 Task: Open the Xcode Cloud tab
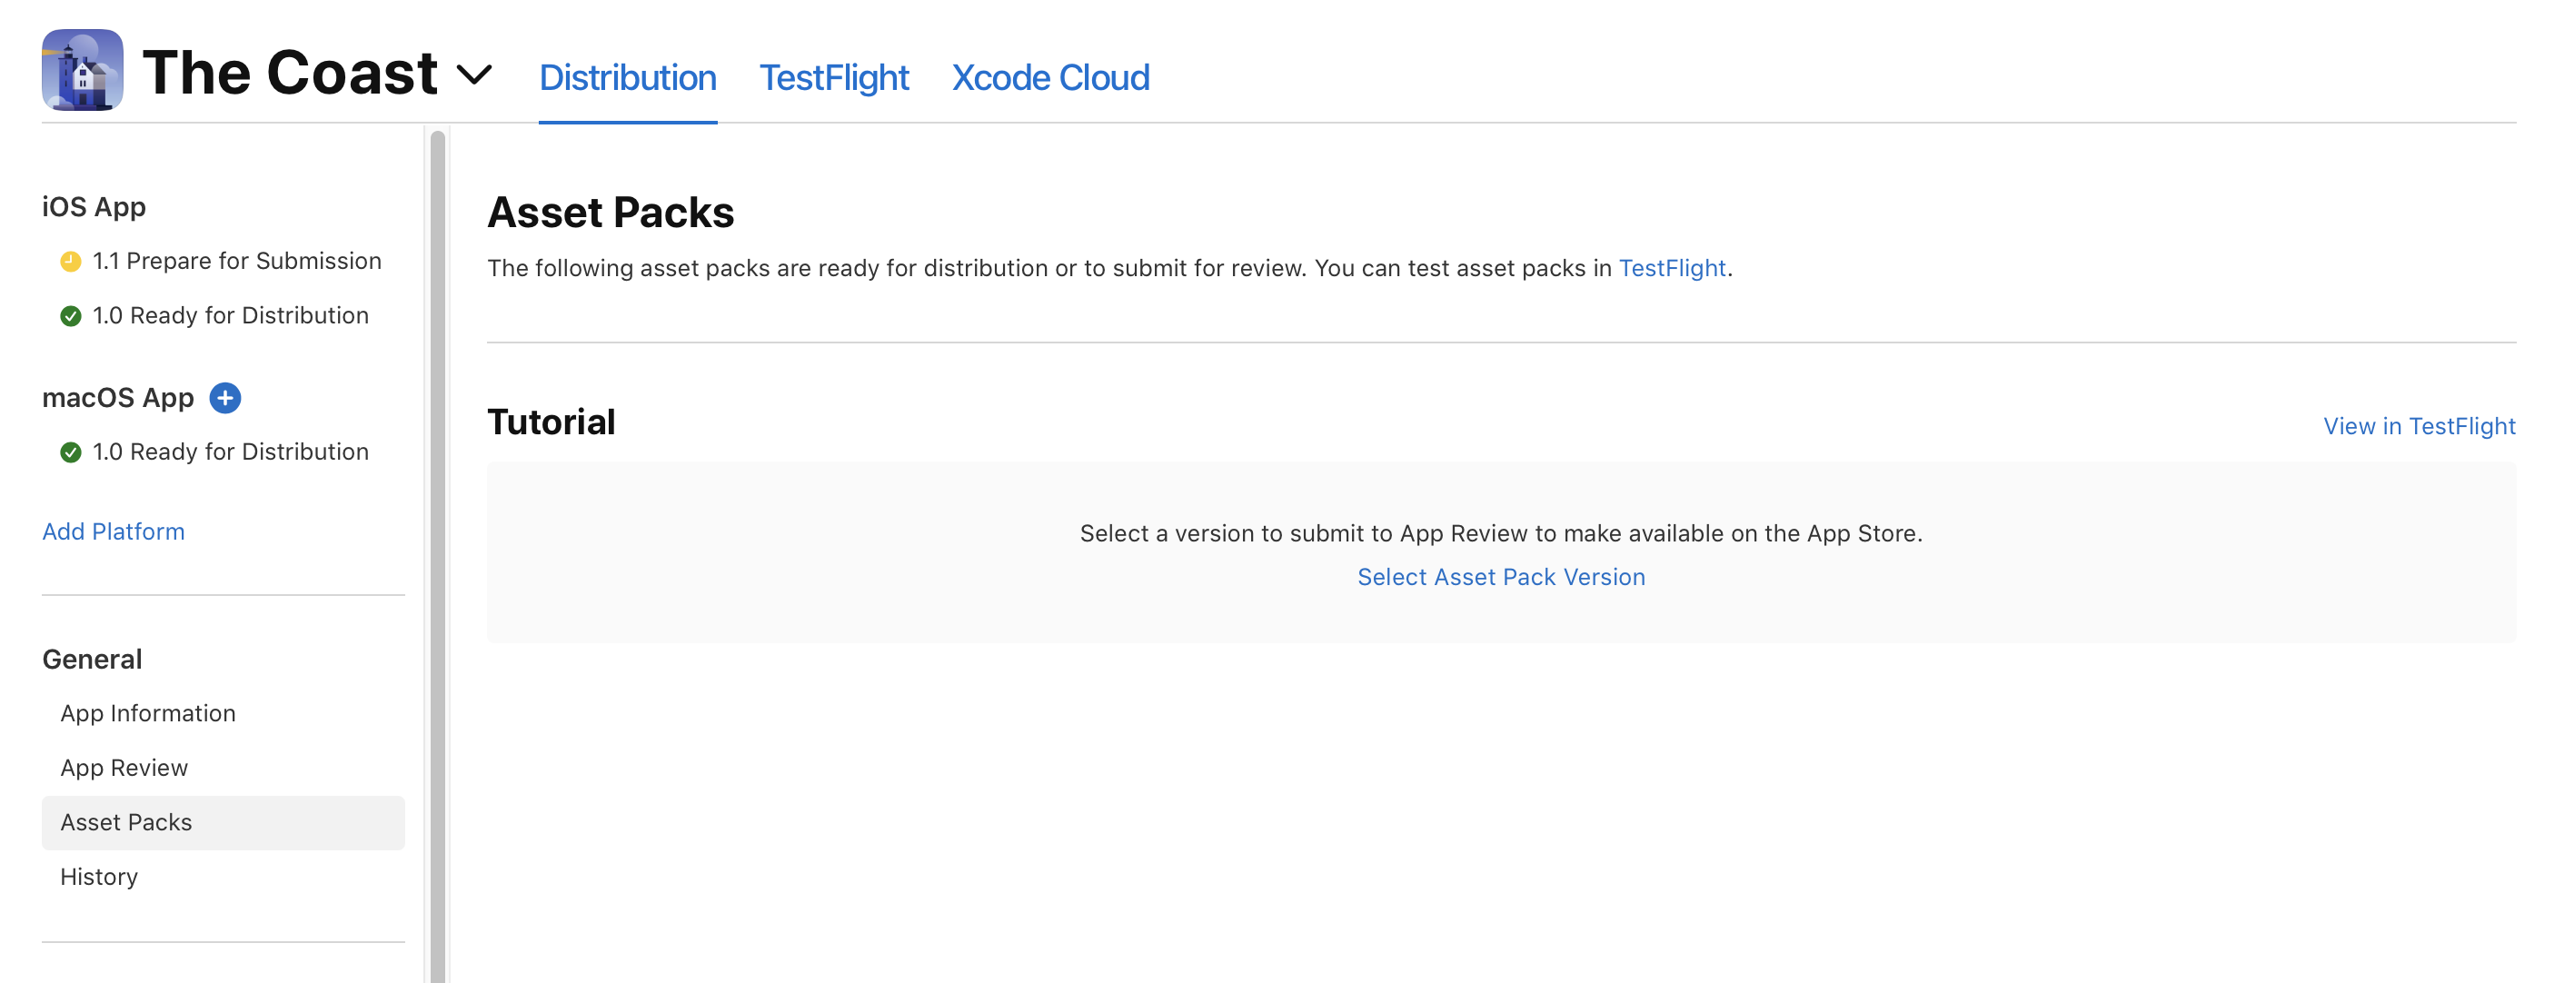point(1050,77)
